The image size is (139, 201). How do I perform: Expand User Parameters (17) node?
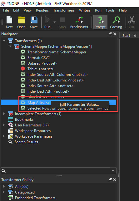point(4,125)
